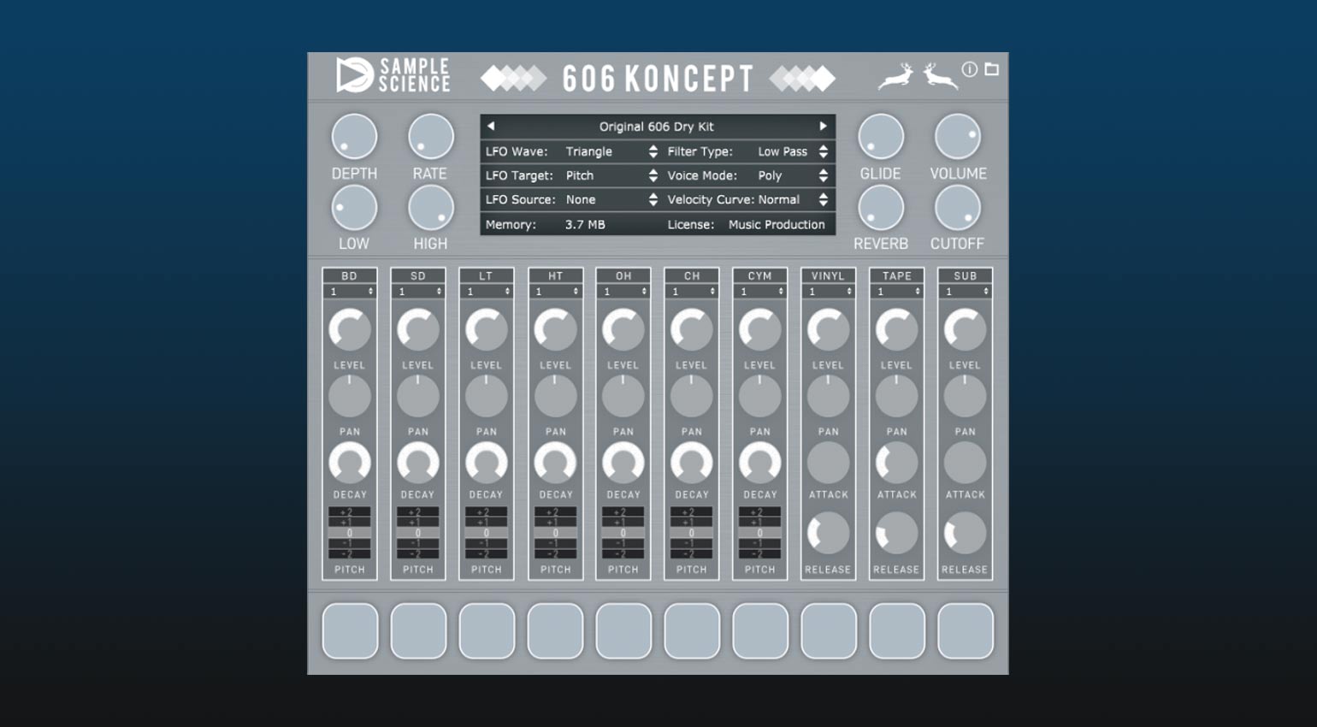Click the 606 KONCEPT title

(658, 79)
